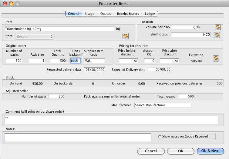Click the refresh icon beside the item name
229x159 pixels.
pos(126,36)
